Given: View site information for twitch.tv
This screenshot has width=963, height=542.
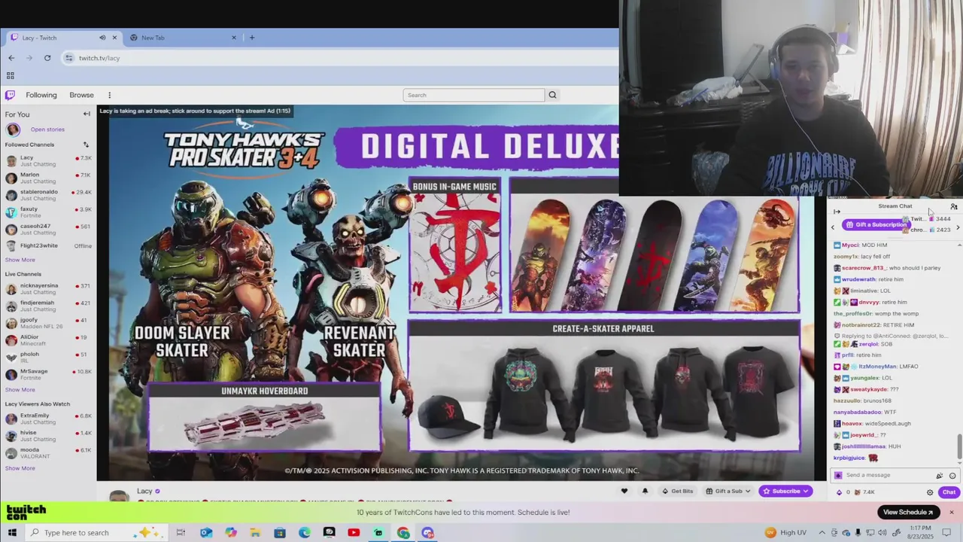Looking at the screenshot, I should coord(69,58).
